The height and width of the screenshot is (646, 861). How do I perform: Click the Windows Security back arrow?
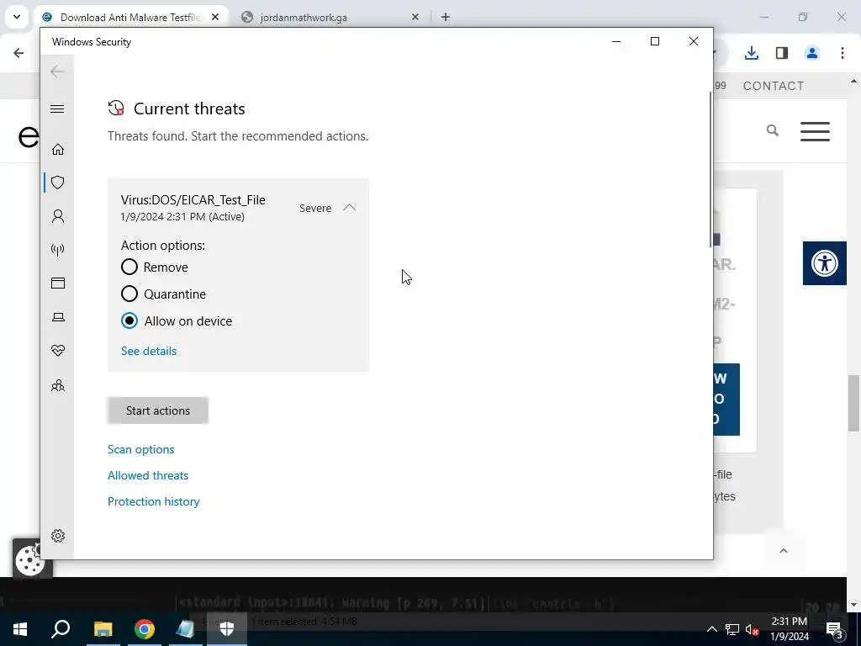tap(57, 71)
